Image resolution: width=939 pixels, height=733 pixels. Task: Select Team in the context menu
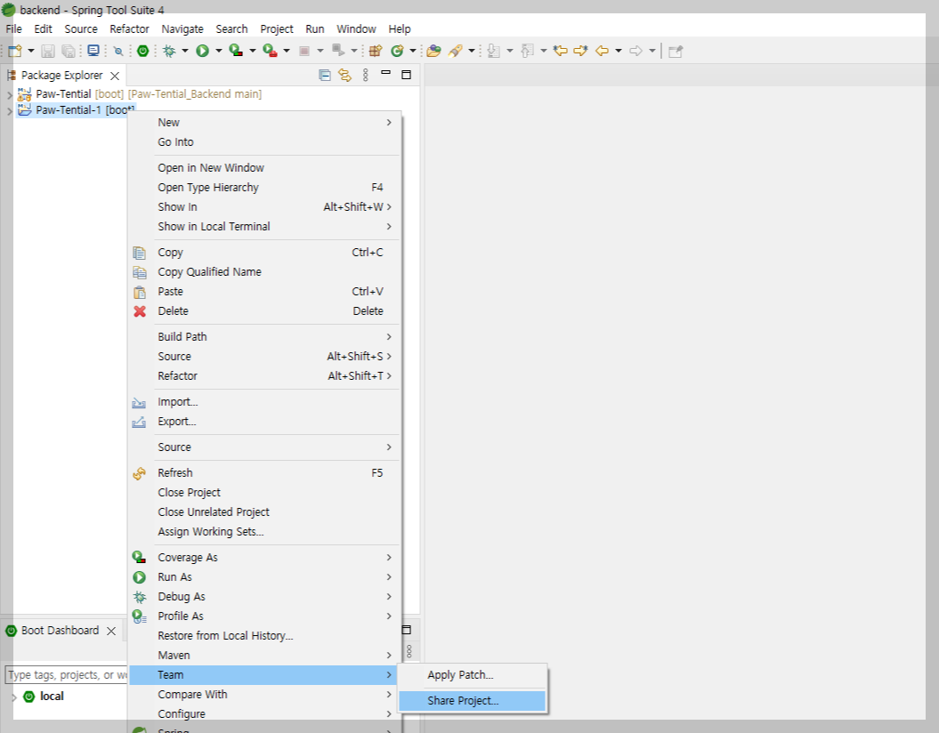click(263, 675)
